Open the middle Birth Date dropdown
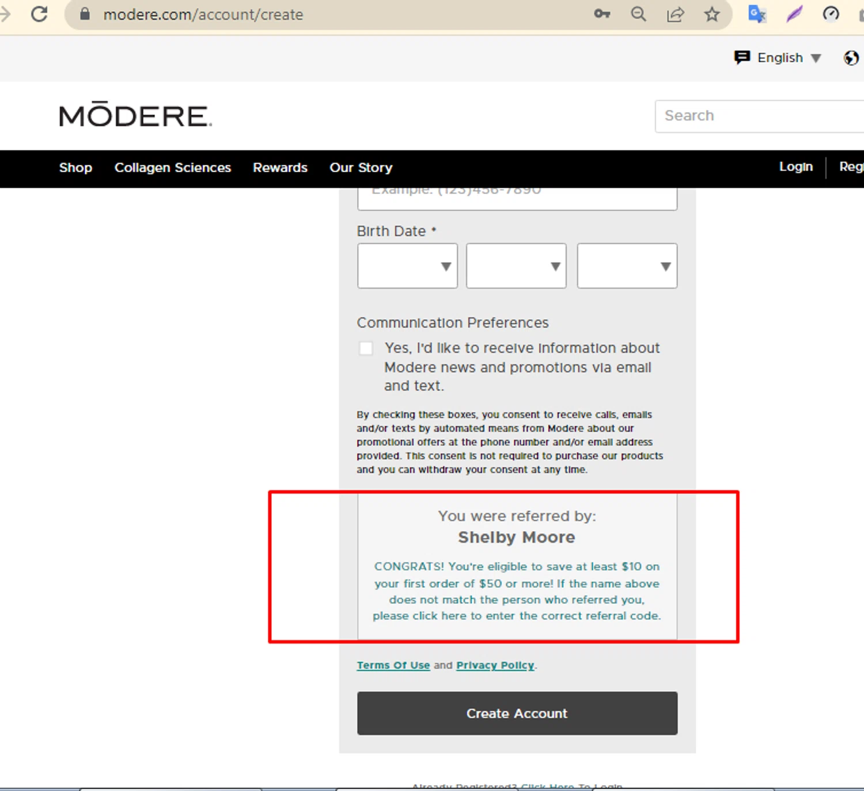Image resolution: width=864 pixels, height=791 pixels. pyautogui.click(x=516, y=266)
